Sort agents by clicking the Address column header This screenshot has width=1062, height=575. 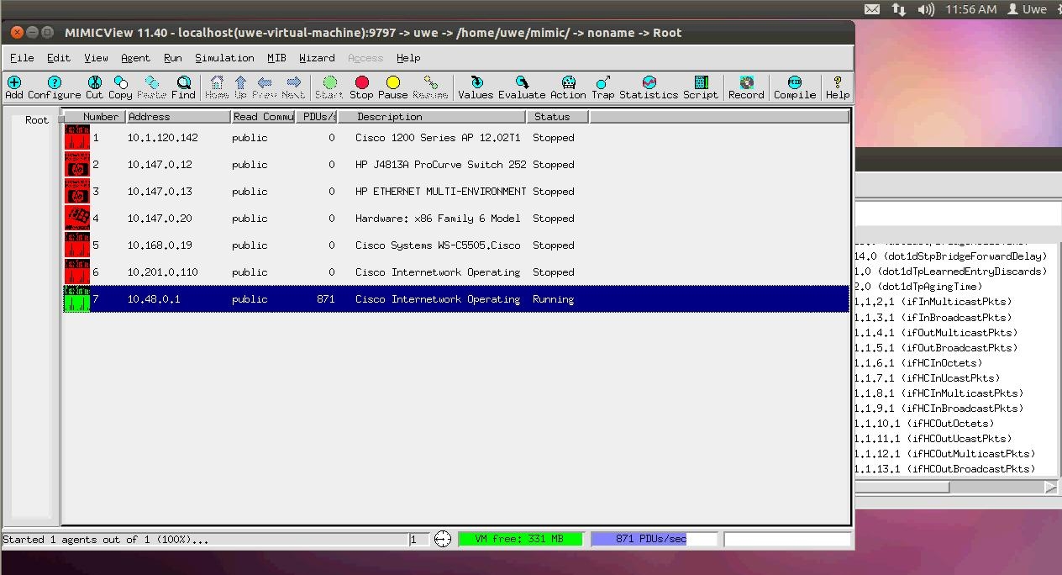pos(149,116)
